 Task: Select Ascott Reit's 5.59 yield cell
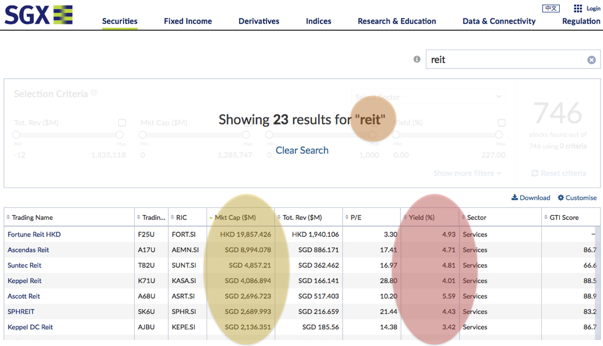(x=430, y=296)
